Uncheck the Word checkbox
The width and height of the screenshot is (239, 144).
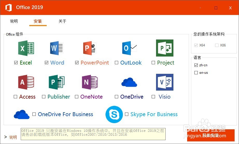(x=46, y=62)
